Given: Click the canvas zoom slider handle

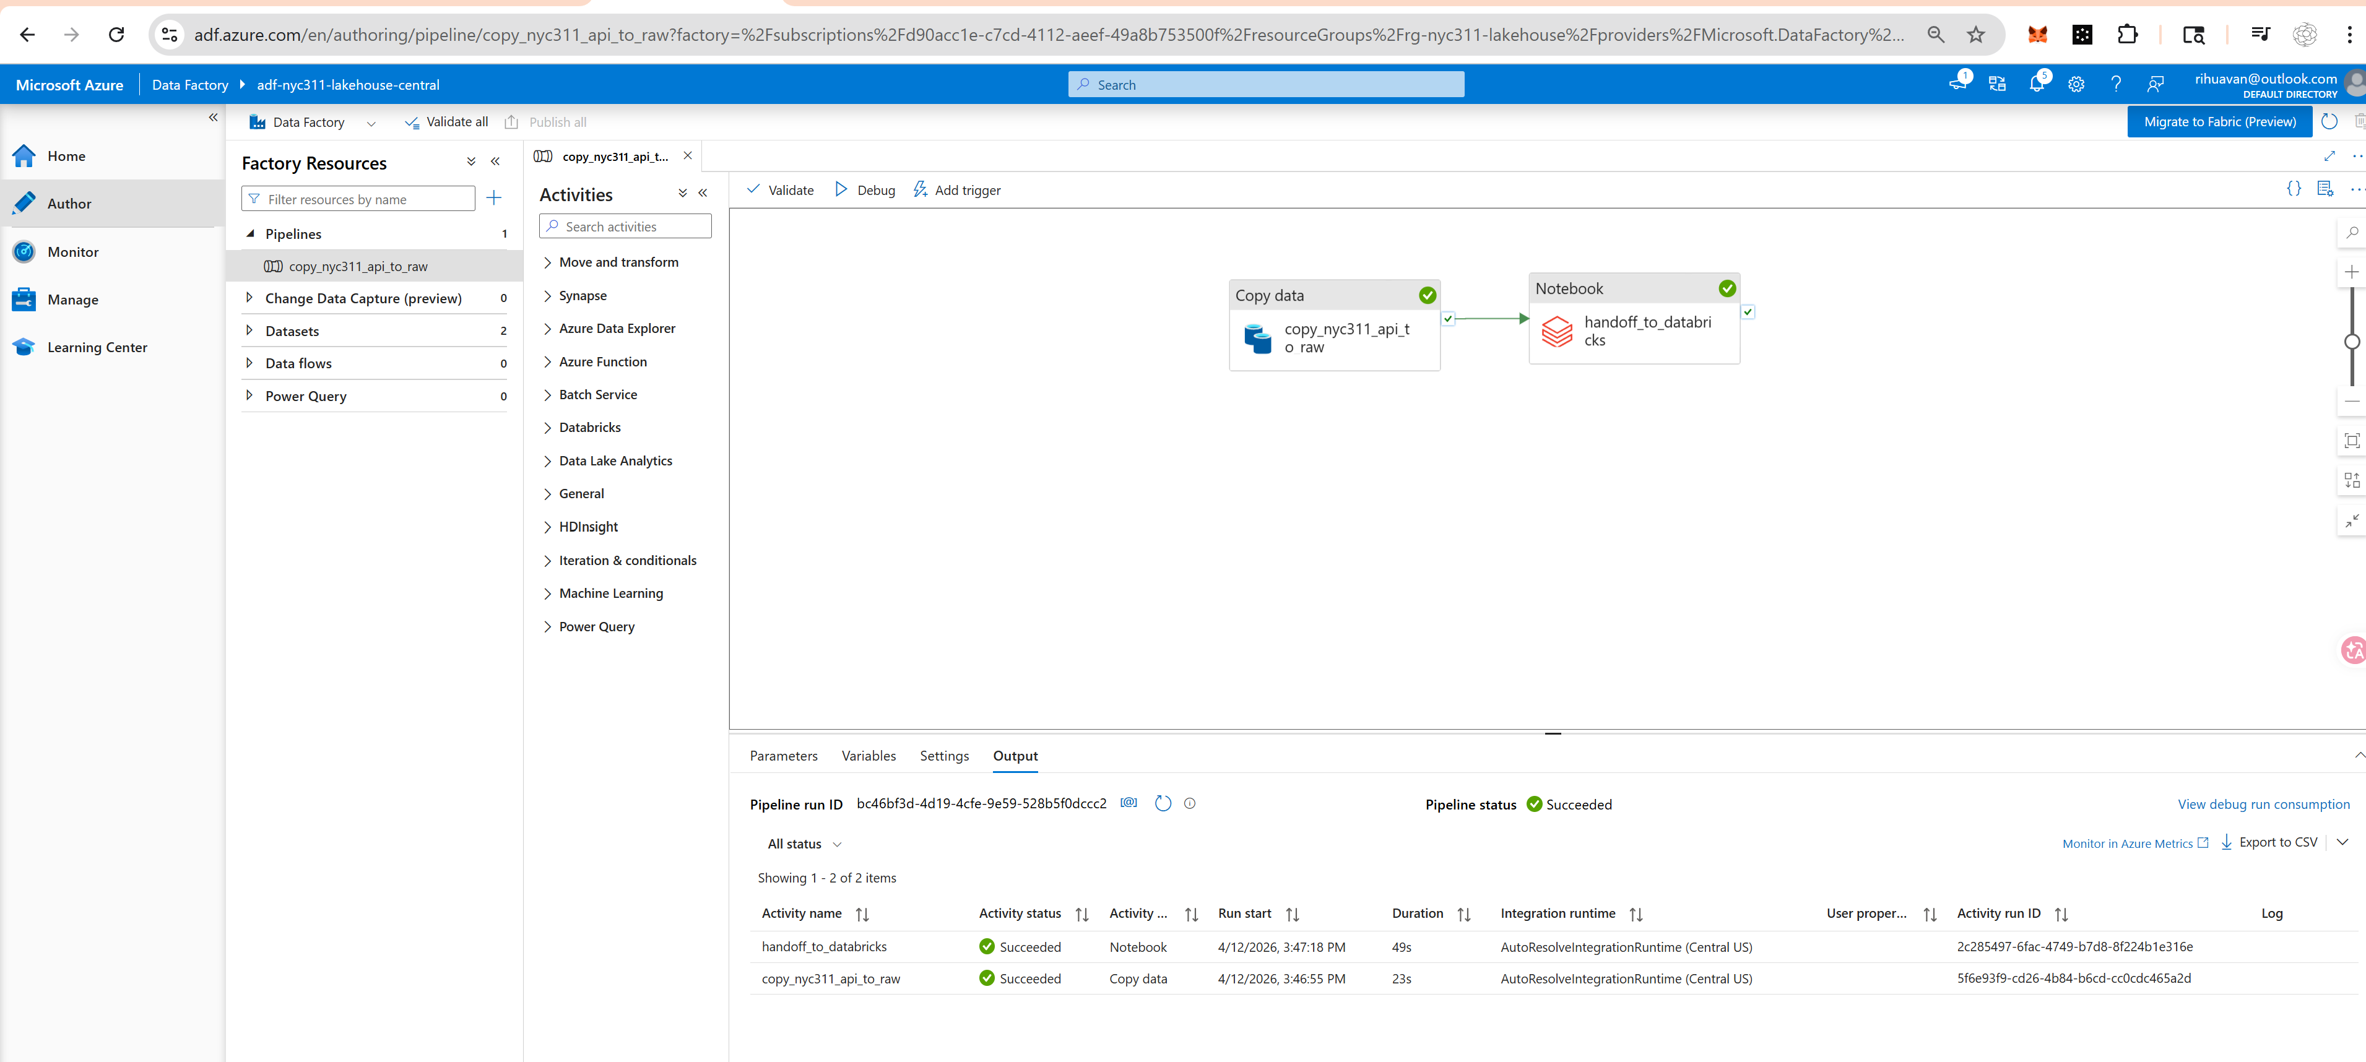Looking at the screenshot, I should (2351, 342).
